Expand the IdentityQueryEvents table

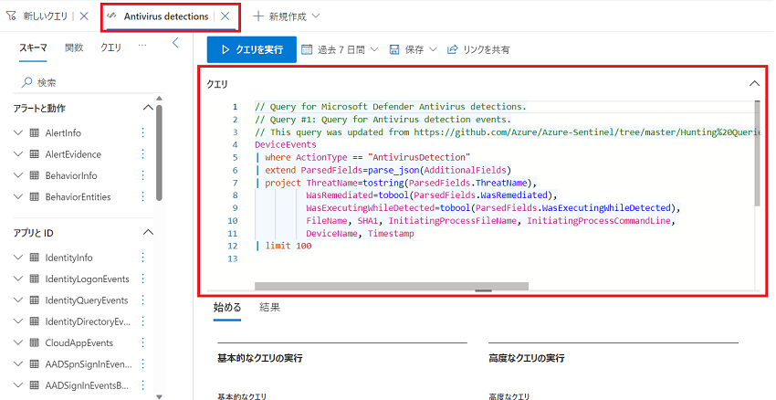(19, 300)
